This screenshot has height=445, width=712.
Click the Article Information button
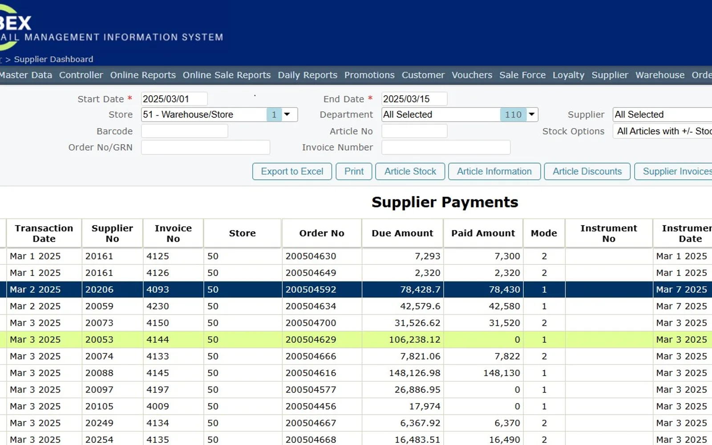pos(494,171)
